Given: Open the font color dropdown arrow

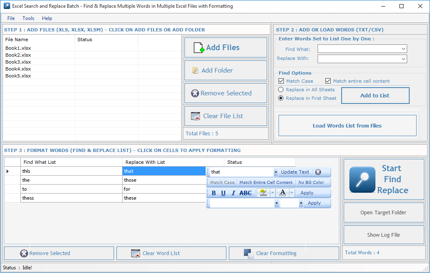Looking at the screenshot, I should pyautogui.click(x=292, y=193).
